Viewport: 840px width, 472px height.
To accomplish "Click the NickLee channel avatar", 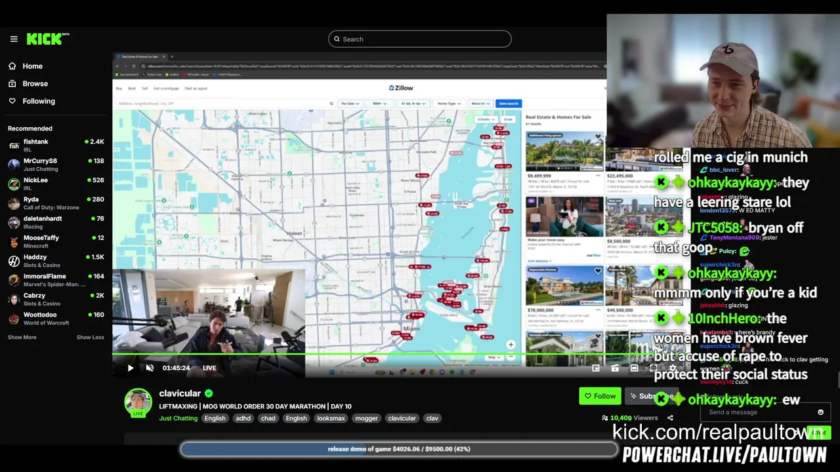I will point(14,184).
